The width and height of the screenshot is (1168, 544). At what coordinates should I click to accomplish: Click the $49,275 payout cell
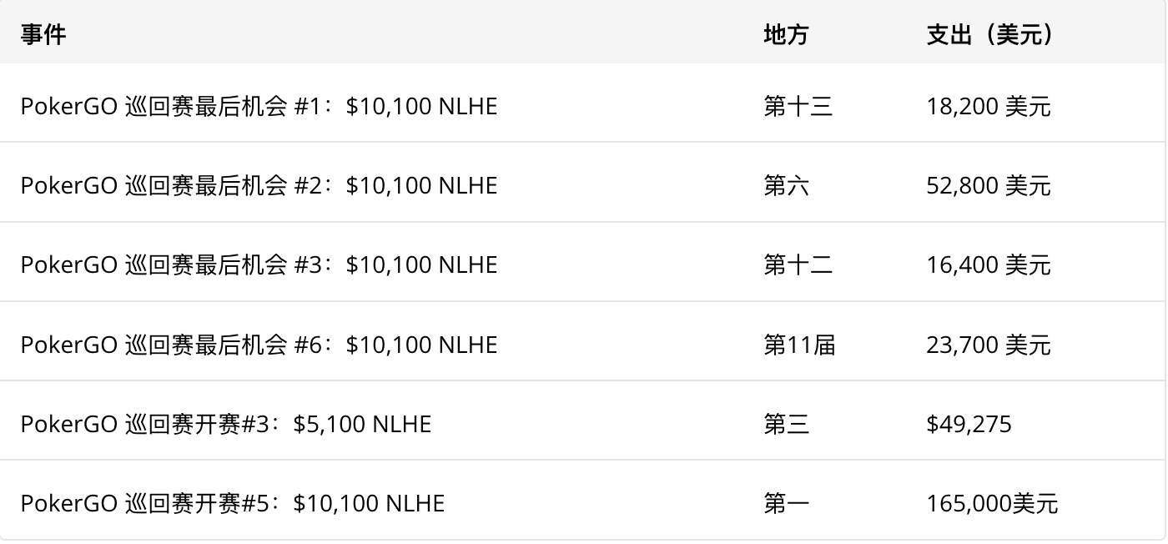(x=969, y=424)
